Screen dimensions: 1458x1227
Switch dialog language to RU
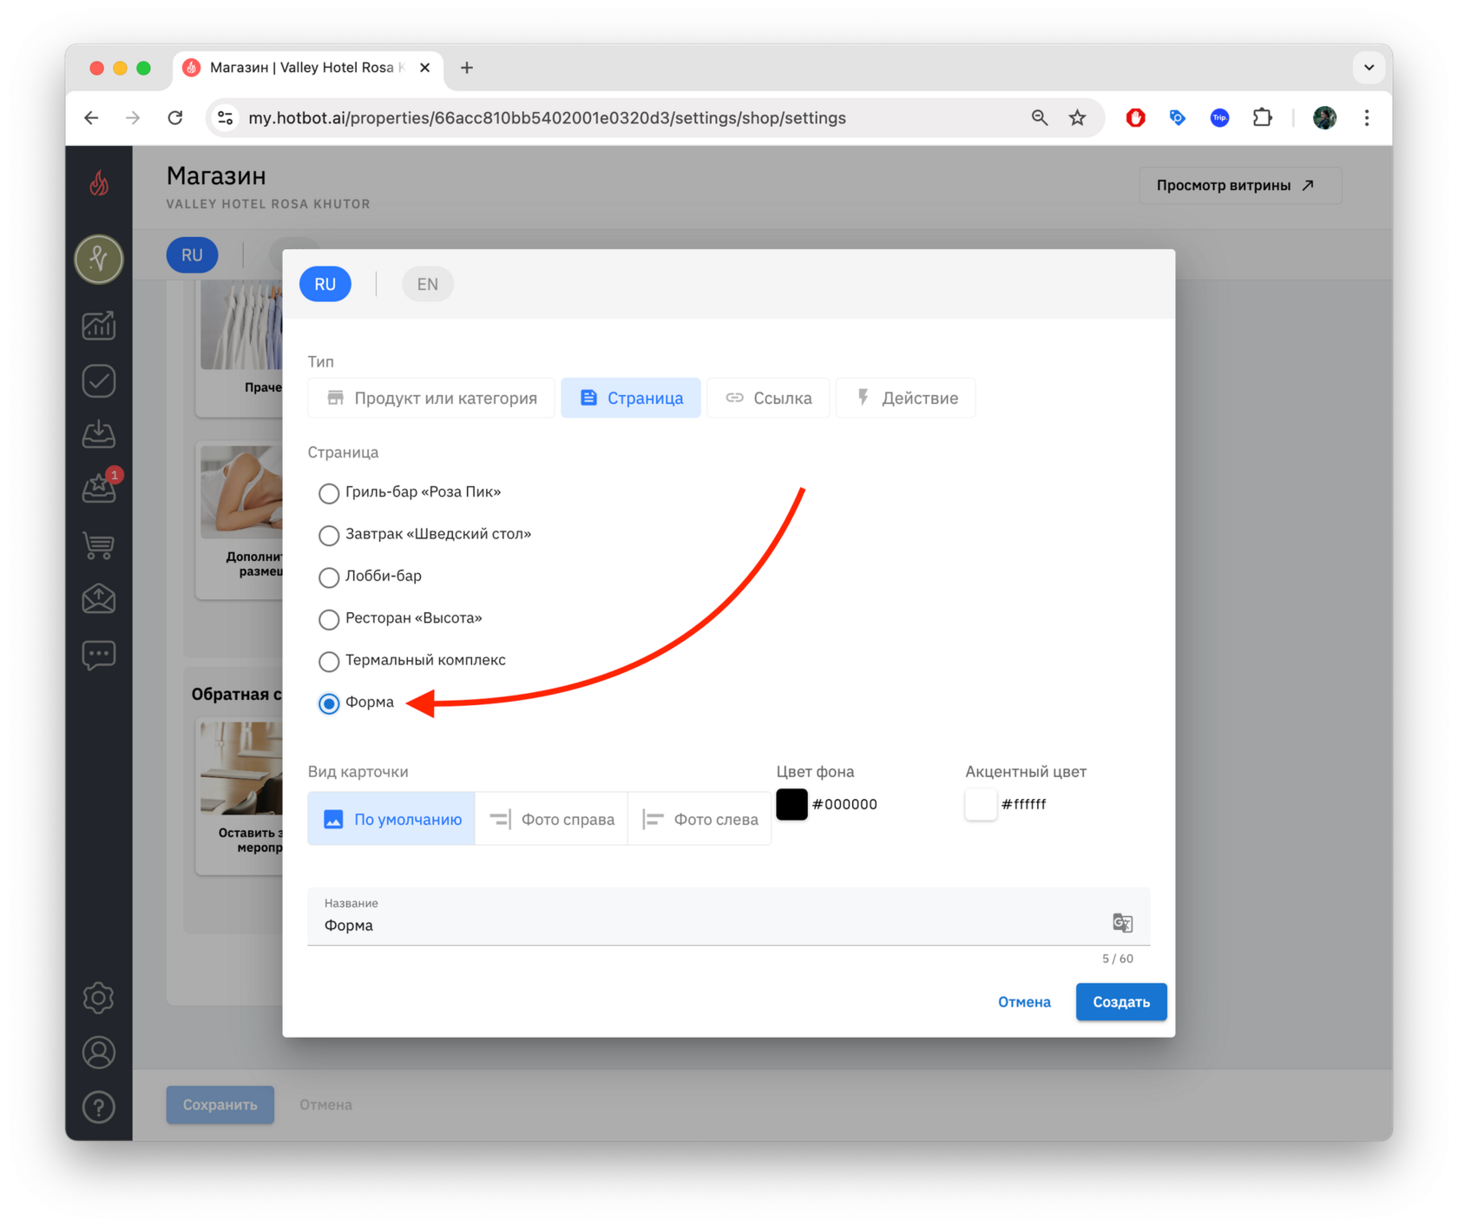(x=325, y=284)
